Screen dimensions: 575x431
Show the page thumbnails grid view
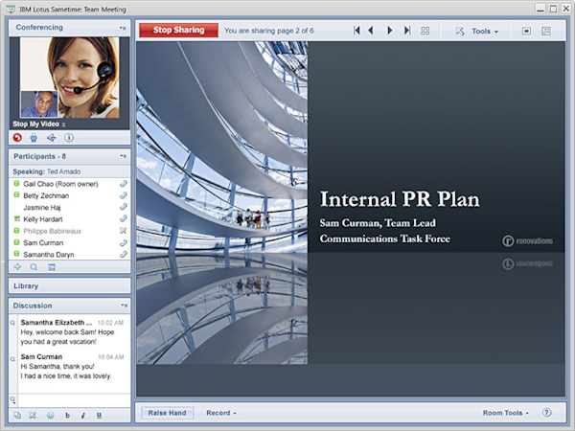pyautogui.click(x=425, y=31)
